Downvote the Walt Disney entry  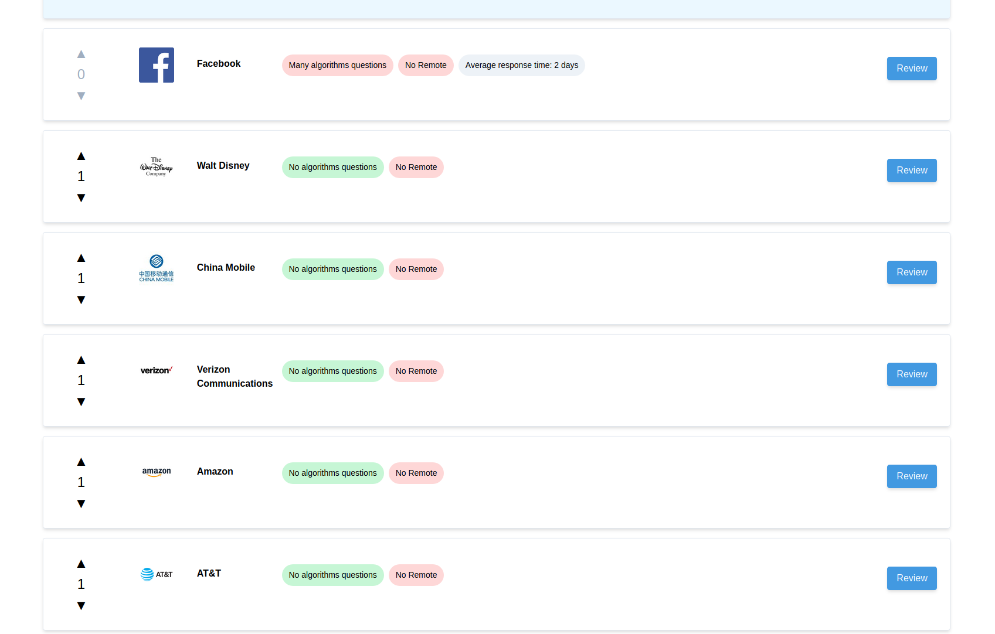[x=81, y=197]
